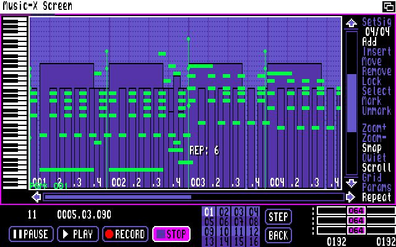Select sequence slot 13

pyautogui.click(x=209, y=241)
